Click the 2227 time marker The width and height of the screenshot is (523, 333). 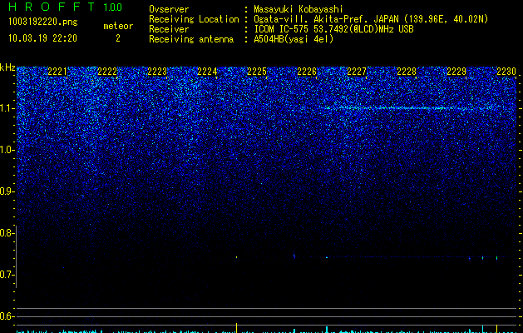tap(357, 72)
